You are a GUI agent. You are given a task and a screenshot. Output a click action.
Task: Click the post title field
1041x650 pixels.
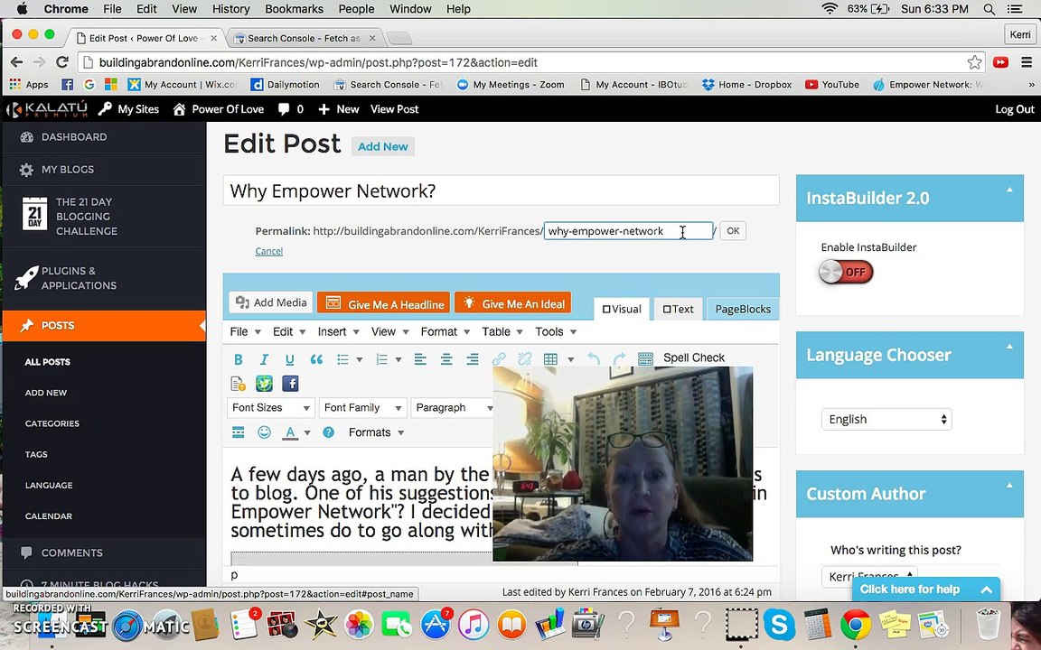502,191
